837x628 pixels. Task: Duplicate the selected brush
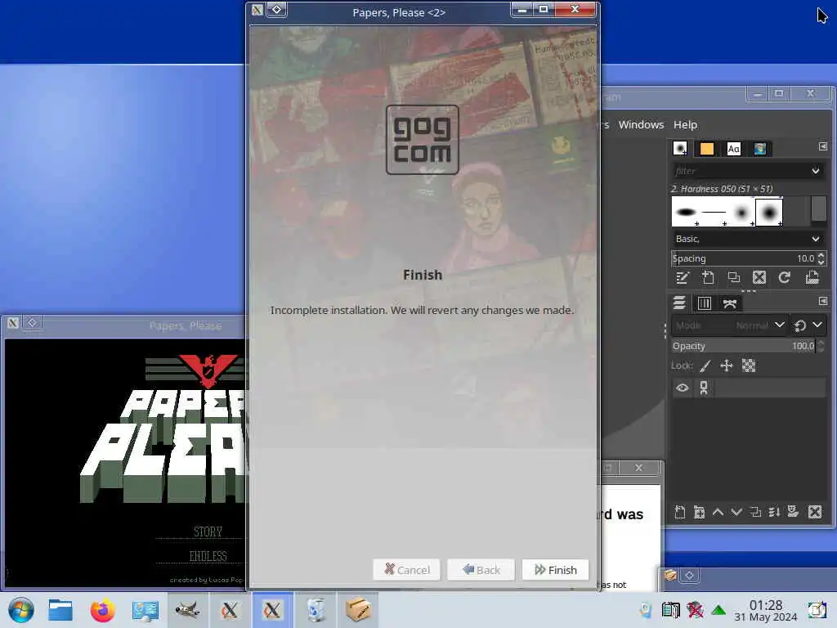point(733,278)
